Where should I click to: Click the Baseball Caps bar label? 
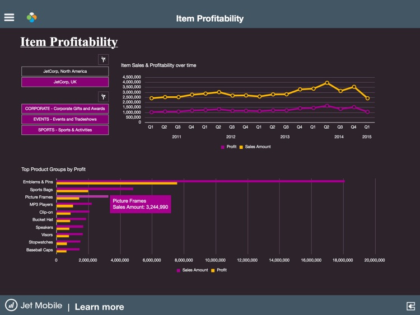click(39, 250)
